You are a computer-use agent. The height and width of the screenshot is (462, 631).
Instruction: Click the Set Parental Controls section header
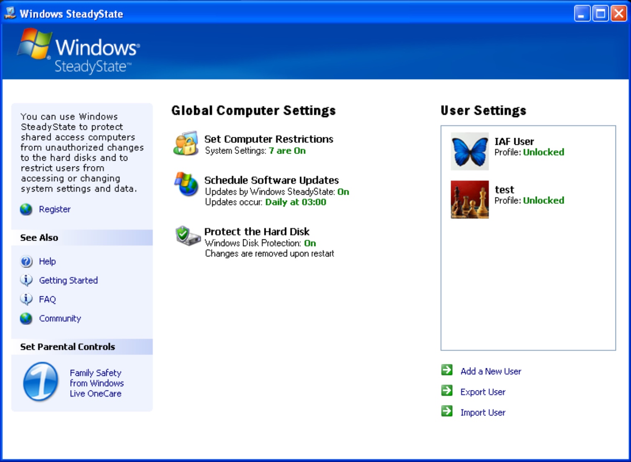point(82,347)
